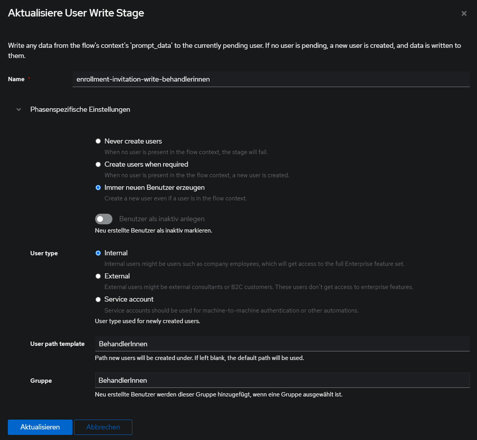This screenshot has width=477, height=440.
Task: Collapse the Phasenspezifische Einstellungen chevron
Action: 19,110
